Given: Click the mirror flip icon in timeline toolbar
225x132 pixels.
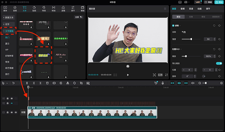Looking at the screenshot, I should coord(67,83).
